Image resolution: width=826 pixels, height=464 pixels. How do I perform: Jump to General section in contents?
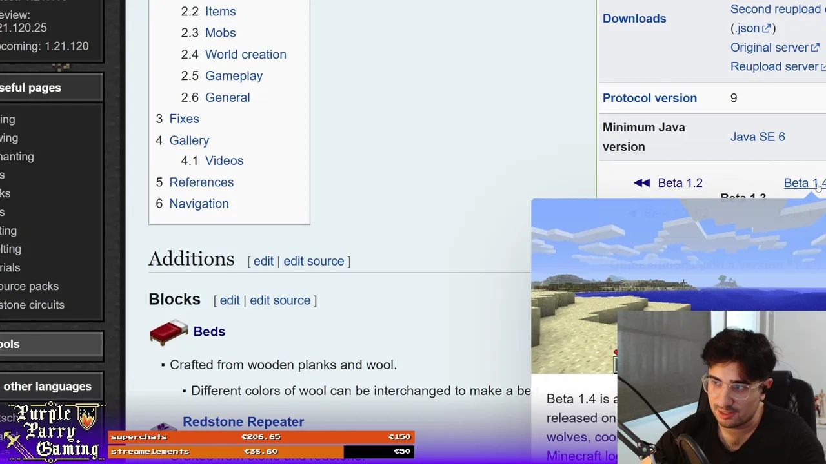[227, 97]
